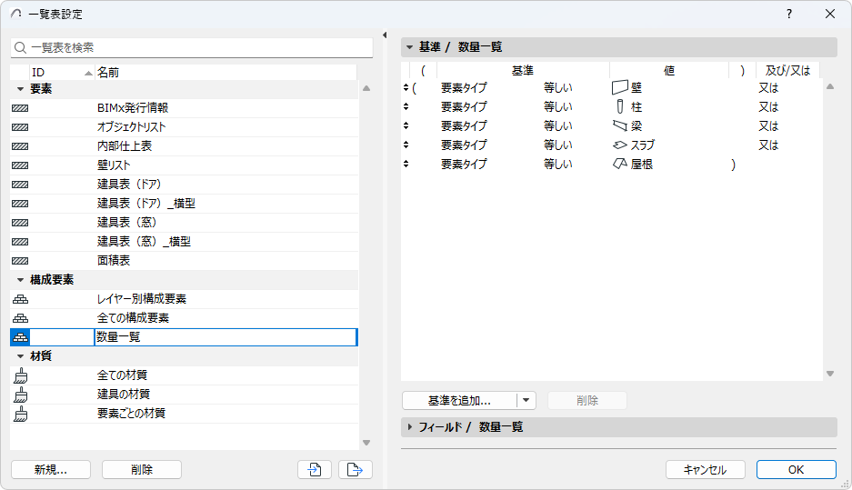Image resolution: width=852 pixels, height=490 pixels.
Task: Click reorder handle of the 柱 criteria row
Action: pyautogui.click(x=406, y=106)
